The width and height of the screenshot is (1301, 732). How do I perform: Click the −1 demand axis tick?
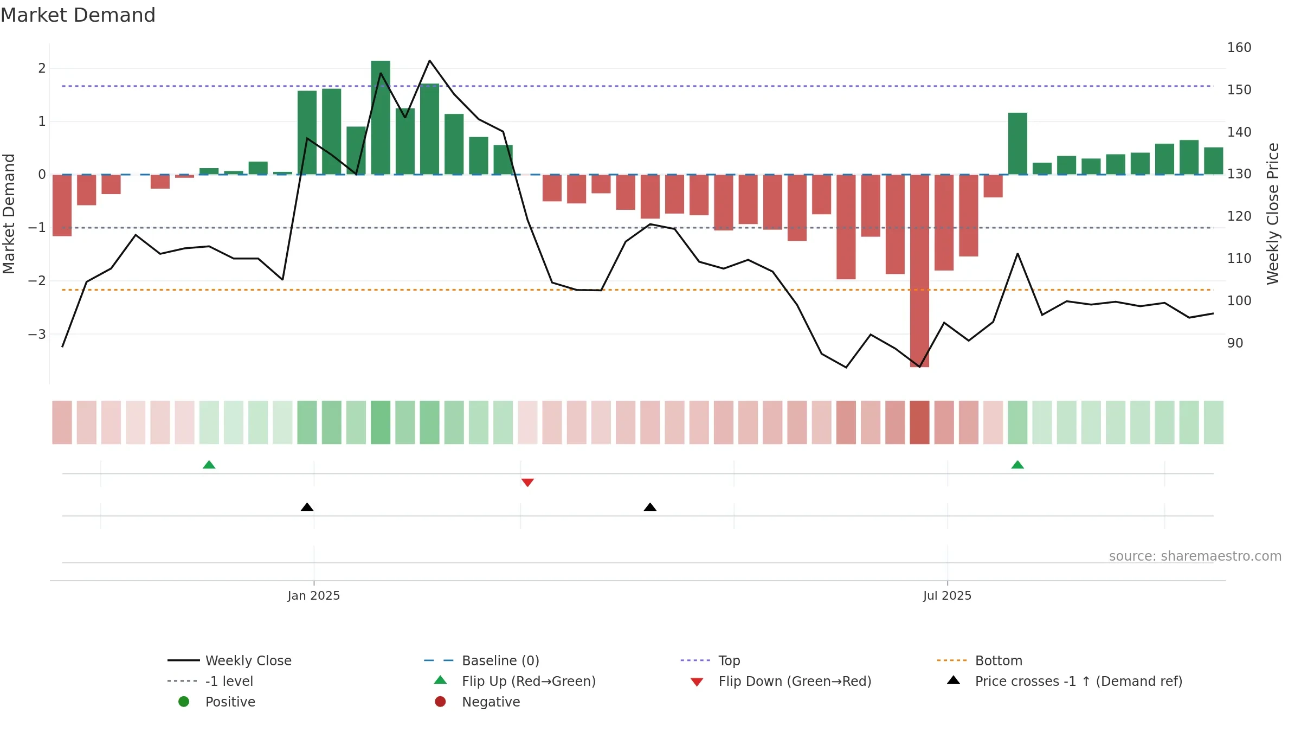[x=37, y=228]
